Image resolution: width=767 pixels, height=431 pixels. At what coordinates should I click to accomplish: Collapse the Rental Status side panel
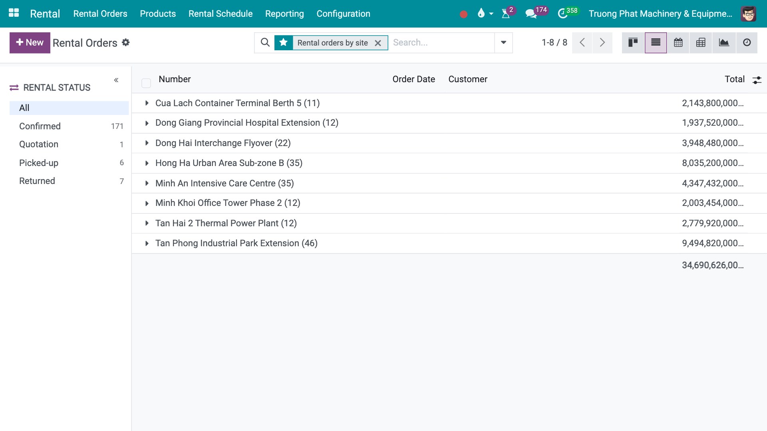click(116, 80)
